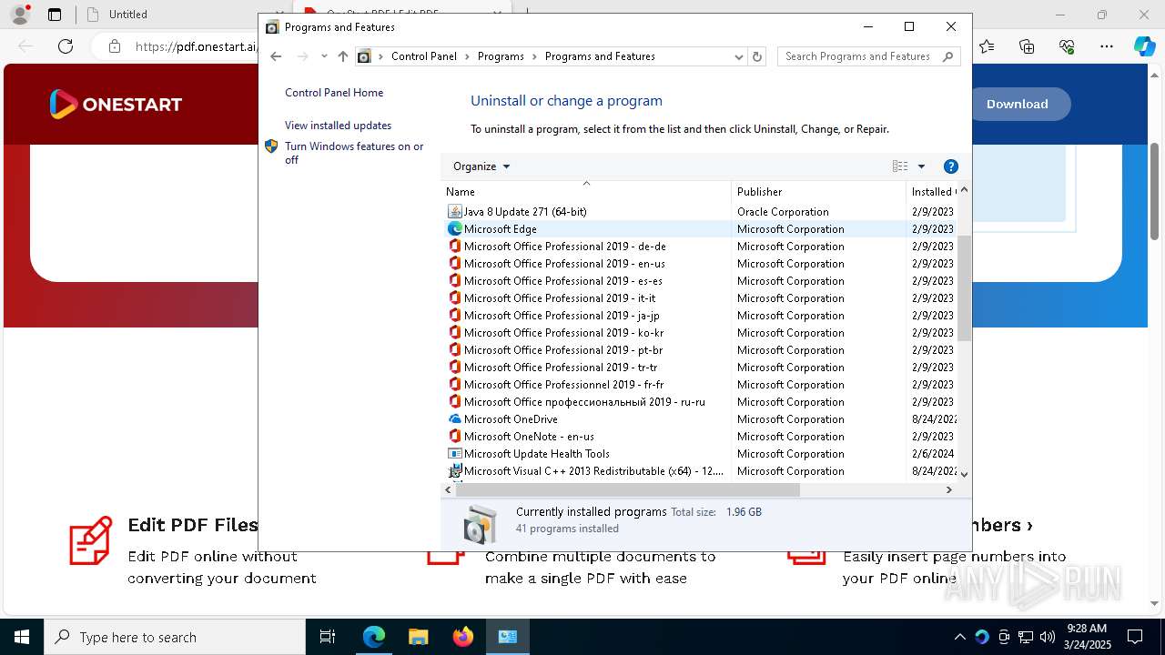Open the notification center icon
The image size is (1165, 655).
coord(1135,637)
